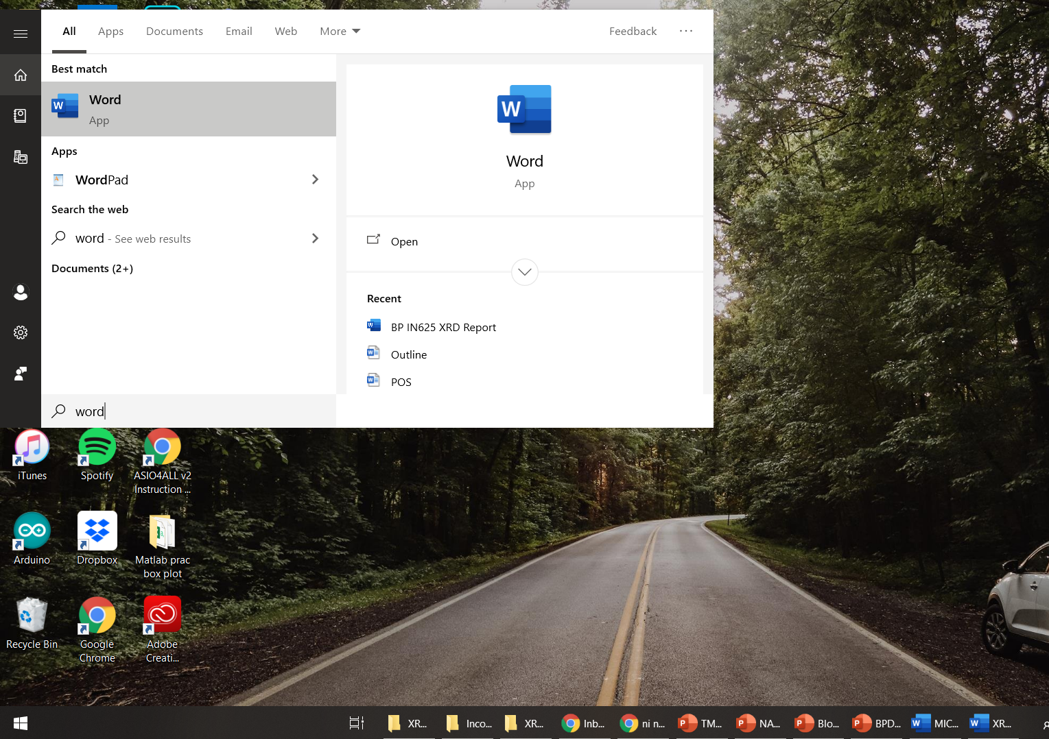
Task: Expand the word web results chevron
Action: [316, 238]
